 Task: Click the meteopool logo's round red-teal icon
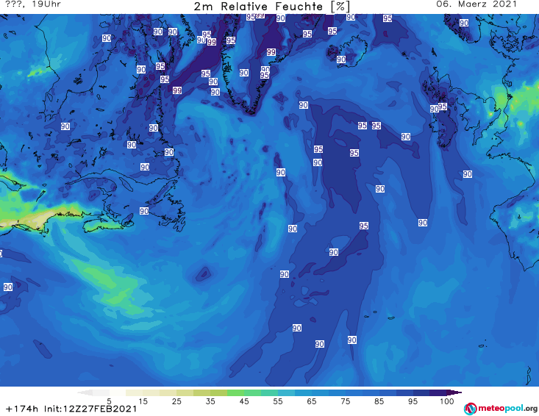coord(470,409)
